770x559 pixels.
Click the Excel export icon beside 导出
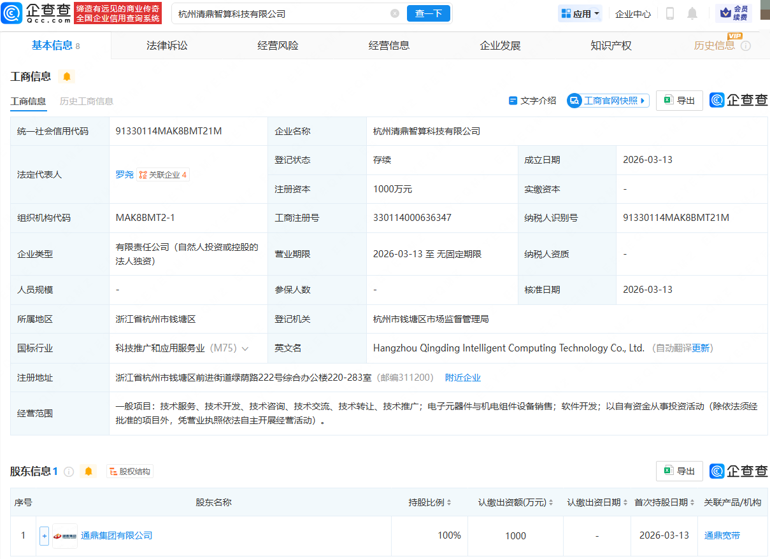(x=668, y=100)
